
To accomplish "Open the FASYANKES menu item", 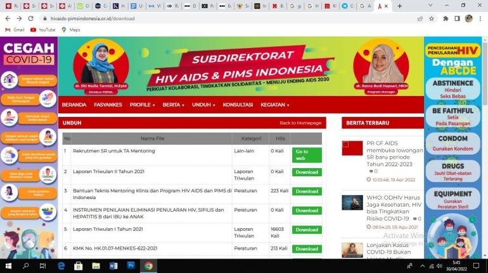I will point(108,105).
